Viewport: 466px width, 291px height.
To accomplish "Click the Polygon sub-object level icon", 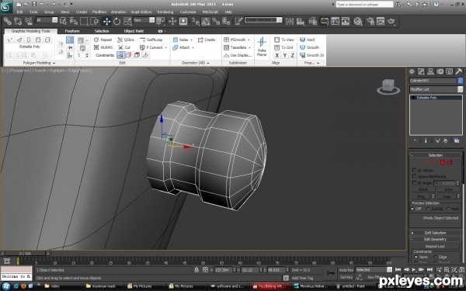I will tap(442, 162).
